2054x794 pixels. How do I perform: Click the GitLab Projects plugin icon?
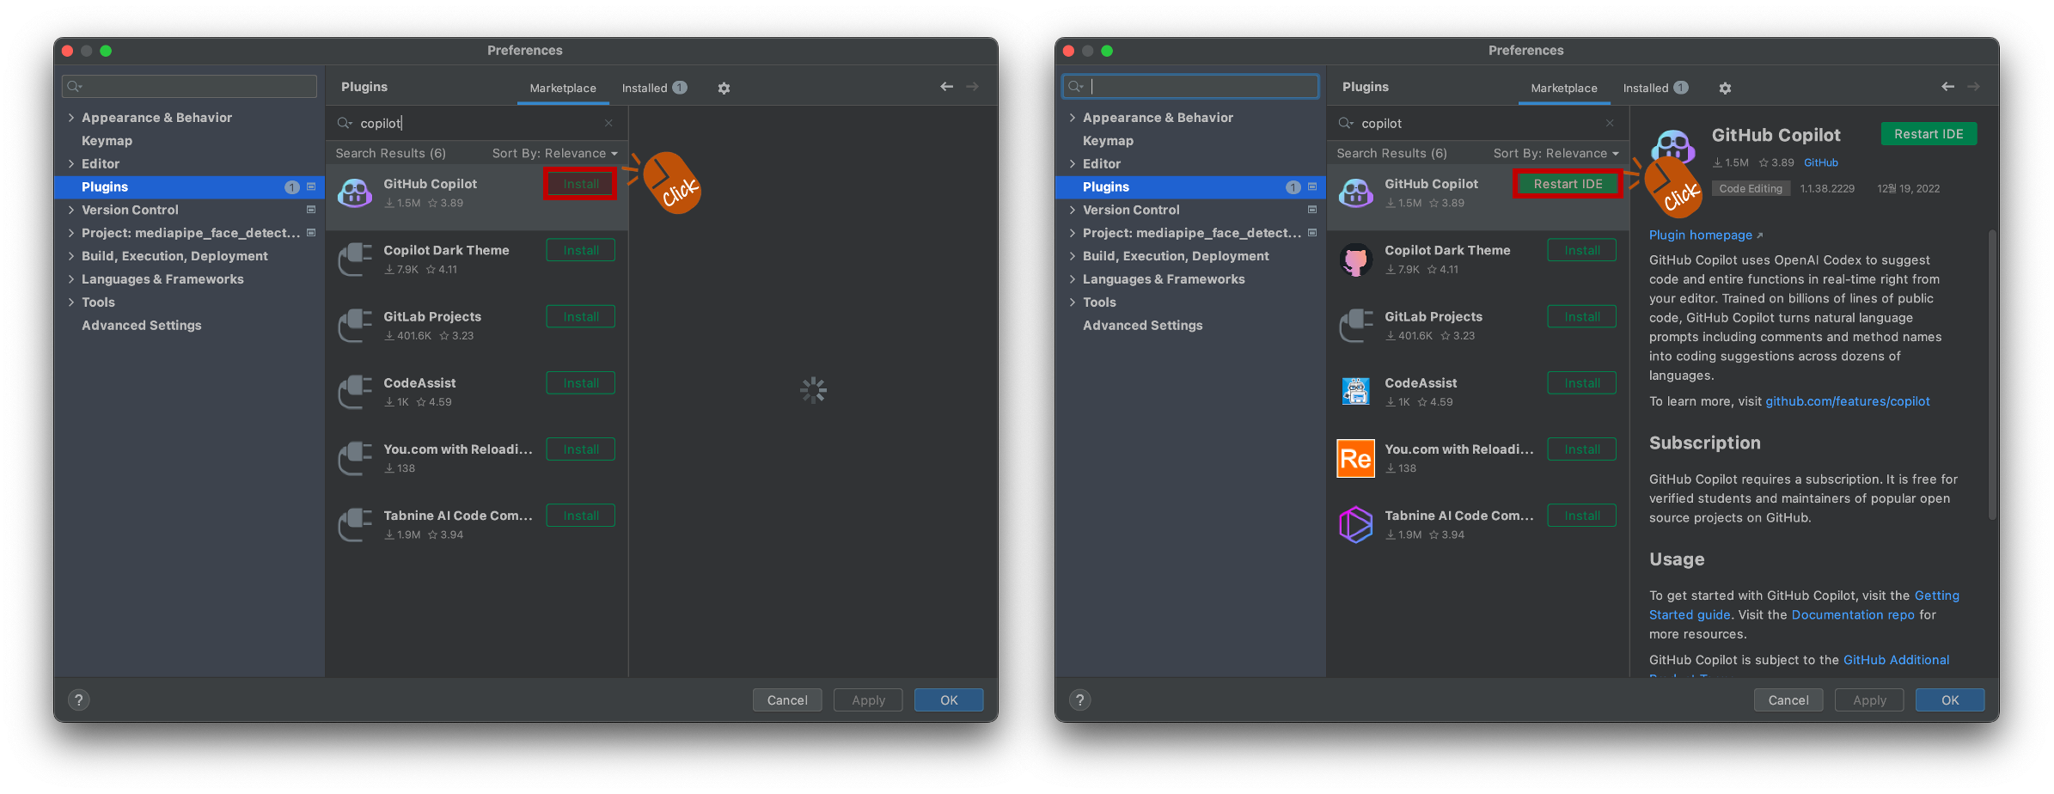[x=1355, y=325]
